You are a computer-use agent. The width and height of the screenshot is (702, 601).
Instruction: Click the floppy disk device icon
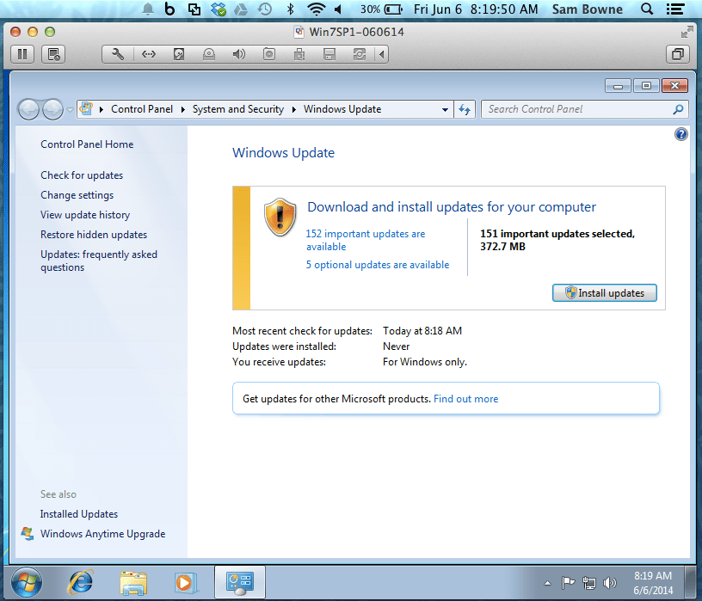tap(329, 54)
